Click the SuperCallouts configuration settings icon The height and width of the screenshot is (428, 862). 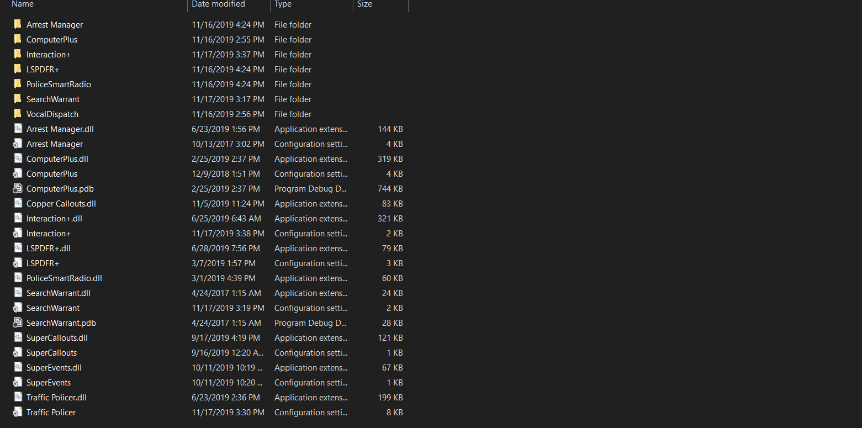click(x=18, y=352)
